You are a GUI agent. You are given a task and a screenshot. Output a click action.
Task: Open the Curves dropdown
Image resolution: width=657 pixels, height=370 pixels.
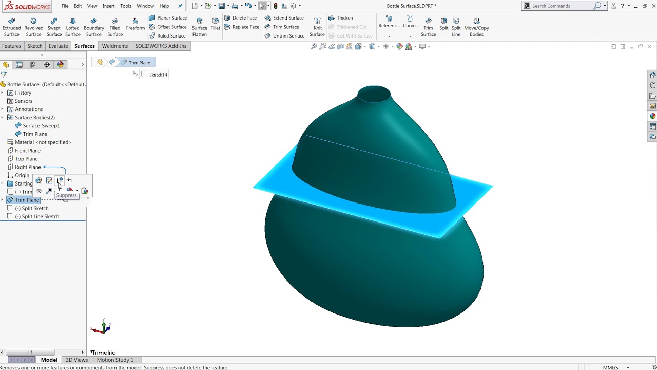point(410,36)
